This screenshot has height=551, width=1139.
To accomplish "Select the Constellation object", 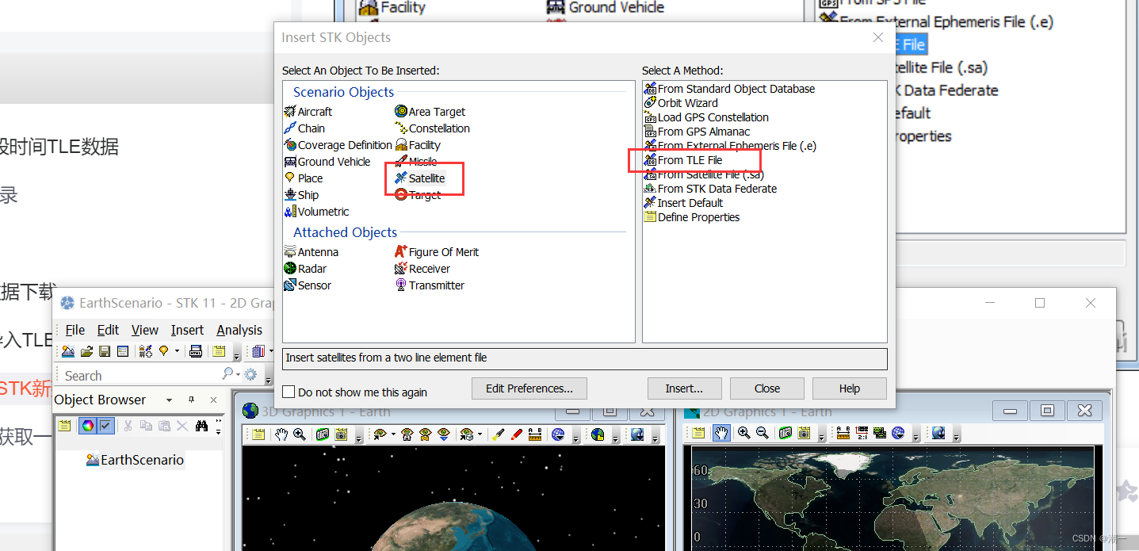I will point(433,128).
